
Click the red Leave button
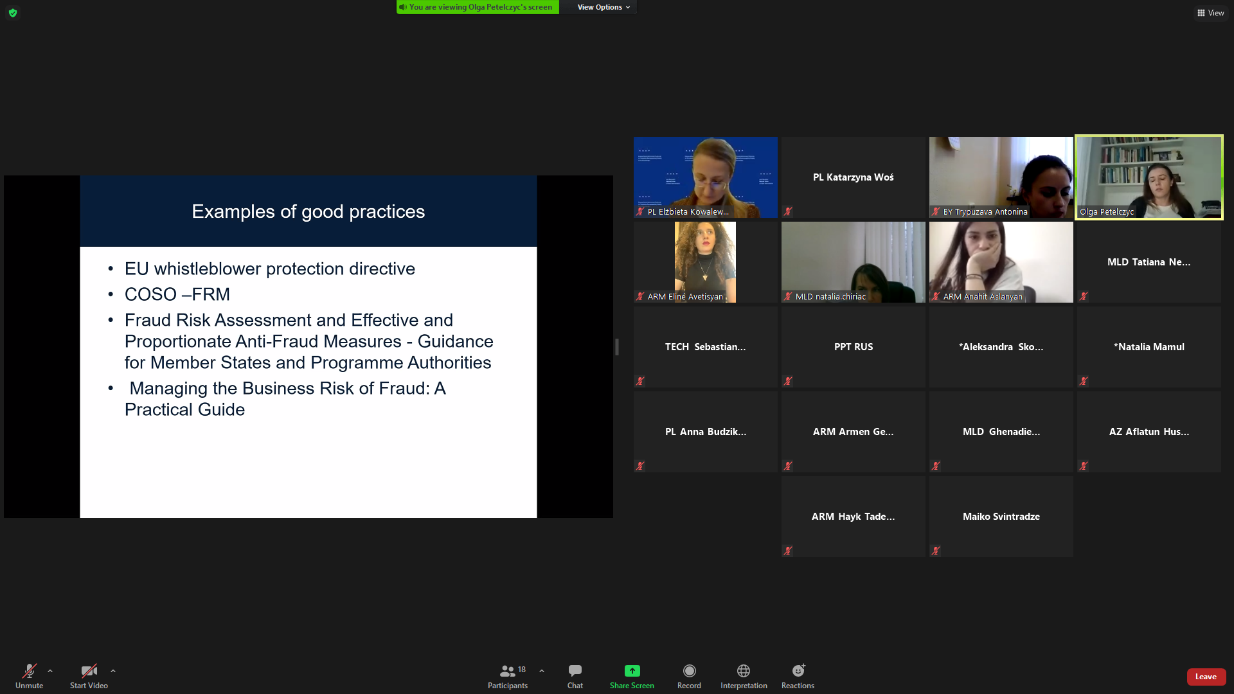pyautogui.click(x=1206, y=677)
